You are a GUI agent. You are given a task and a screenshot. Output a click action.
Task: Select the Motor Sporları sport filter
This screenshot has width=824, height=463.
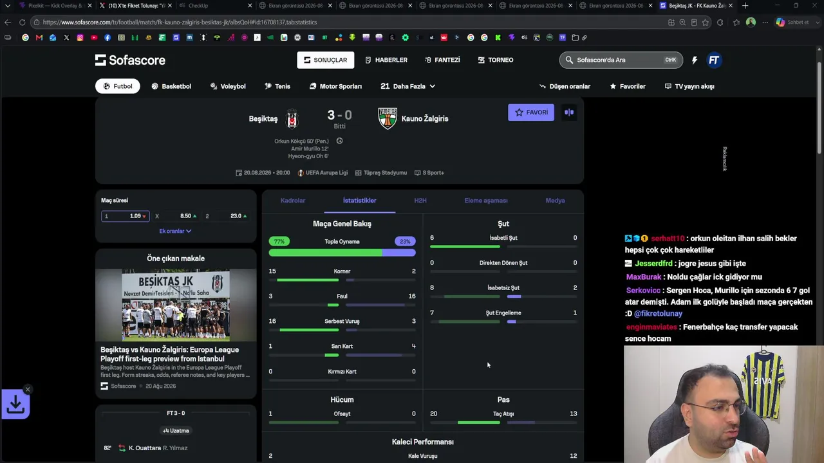(335, 86)
